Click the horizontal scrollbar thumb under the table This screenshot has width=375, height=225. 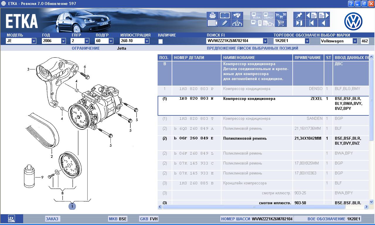254,207
